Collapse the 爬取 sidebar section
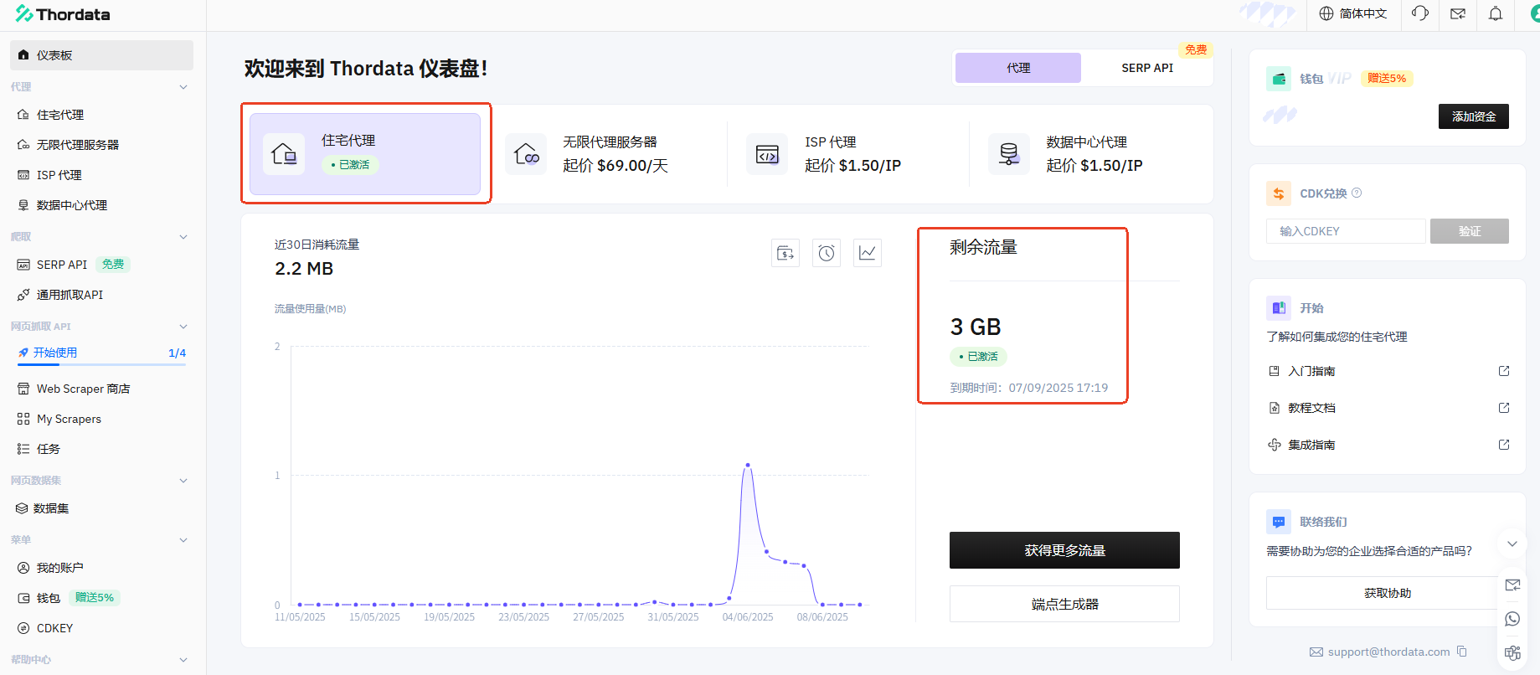This screenshot has height=675, width=1540. pos(183,237)
